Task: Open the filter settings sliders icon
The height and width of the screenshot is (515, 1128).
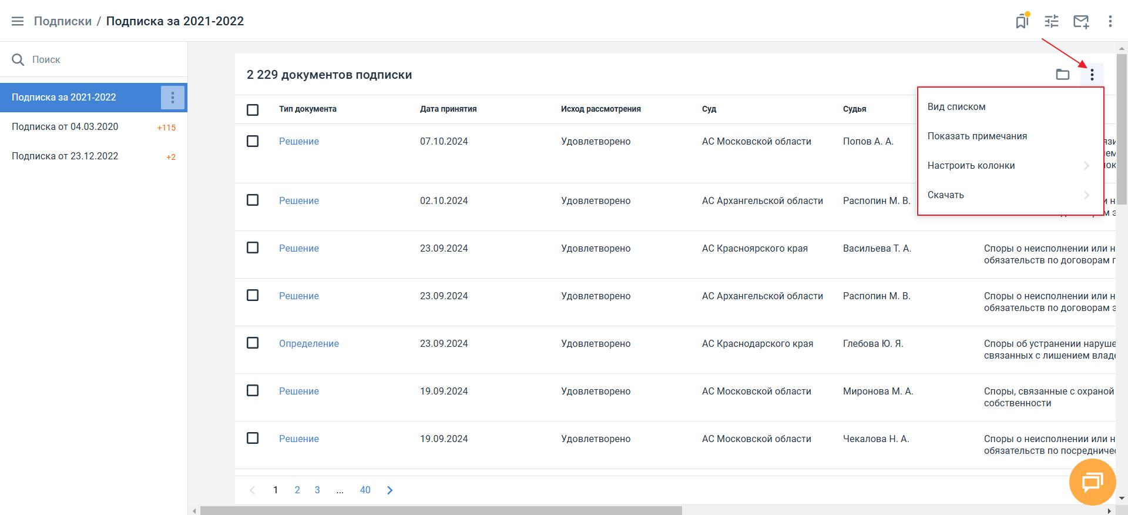Action: click(x=1052, y=21)
